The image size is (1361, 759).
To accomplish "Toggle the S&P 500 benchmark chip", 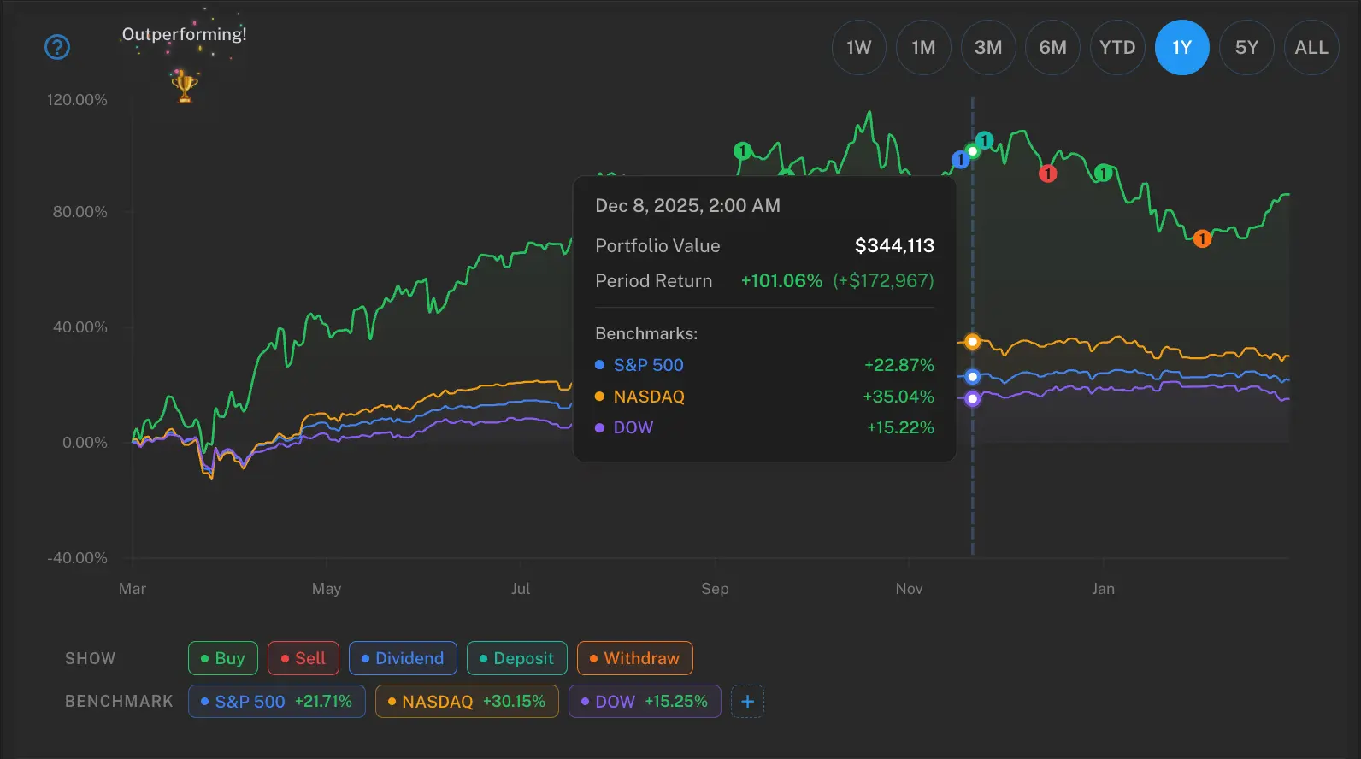I will (277, 702).
